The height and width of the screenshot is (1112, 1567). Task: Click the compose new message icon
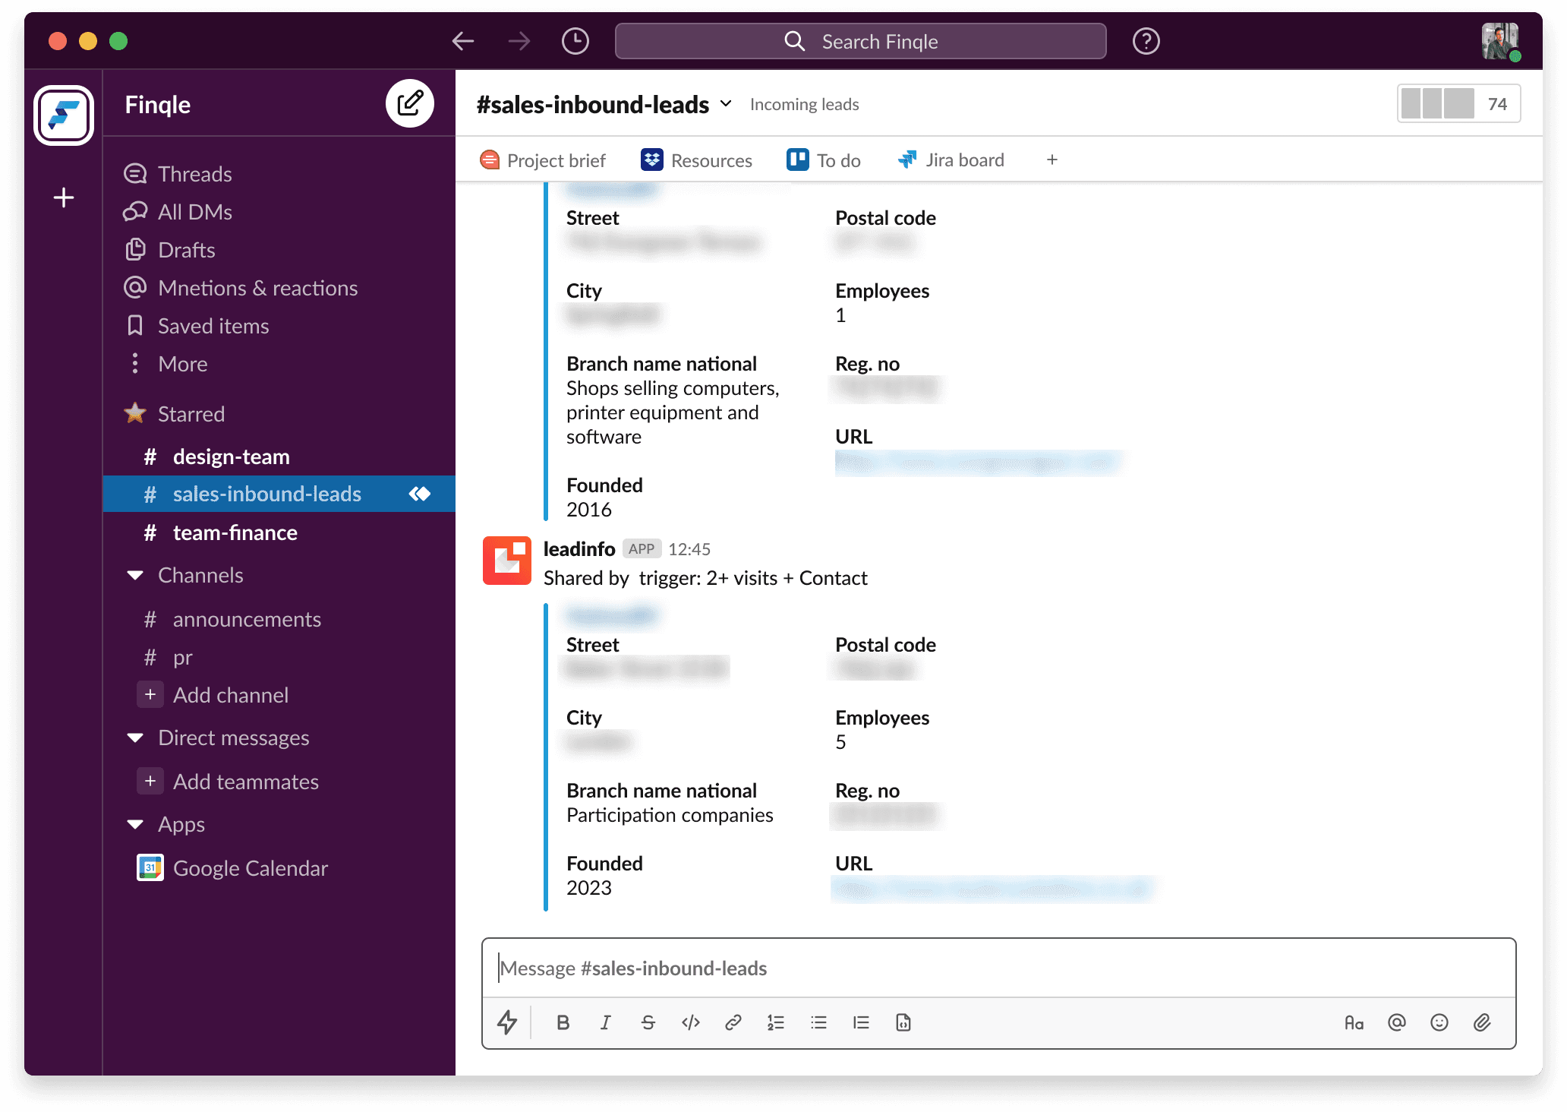click(x=409, y=103)
